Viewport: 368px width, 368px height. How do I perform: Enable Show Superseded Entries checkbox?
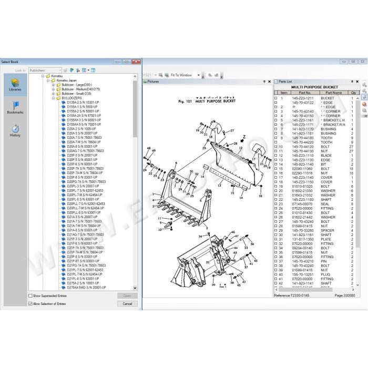30,295
